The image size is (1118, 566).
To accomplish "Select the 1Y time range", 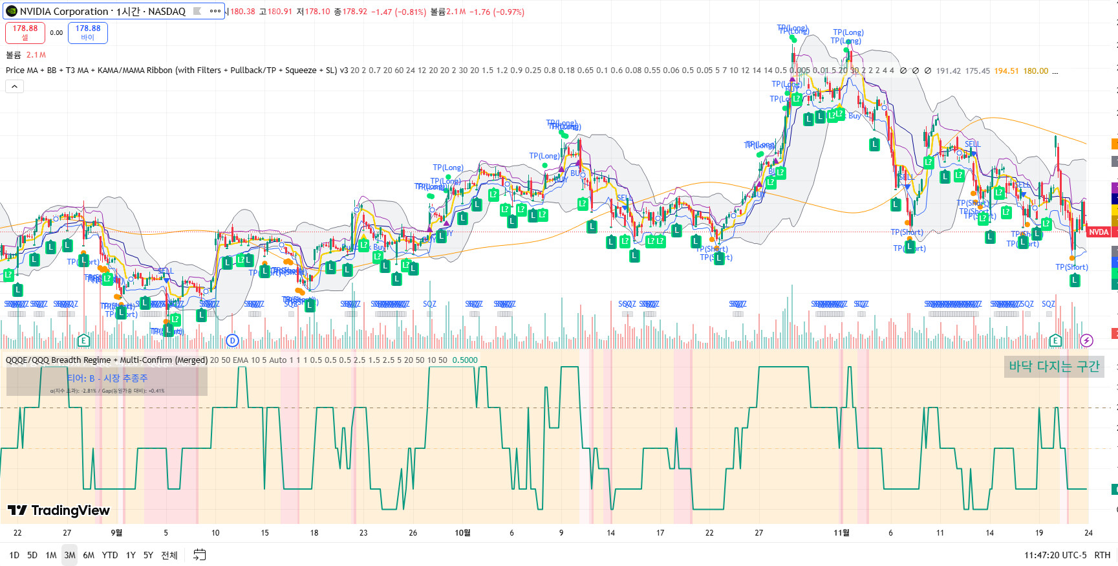I will pos(131,555).
